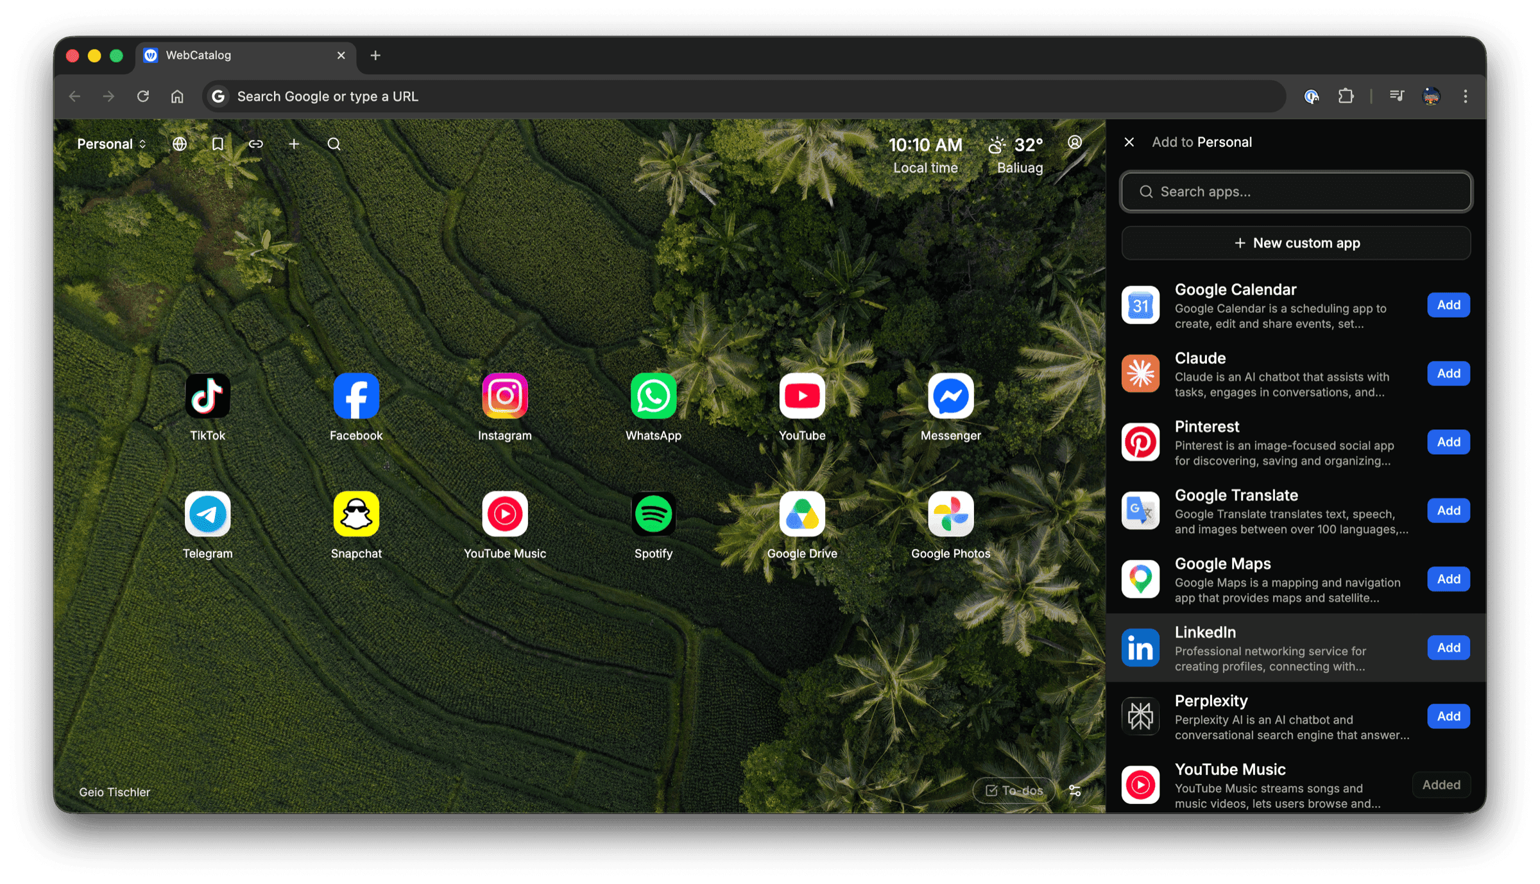1540x884 pixels.
Task: Open search via the magnifier icon
Action: [x=334, y=144]
